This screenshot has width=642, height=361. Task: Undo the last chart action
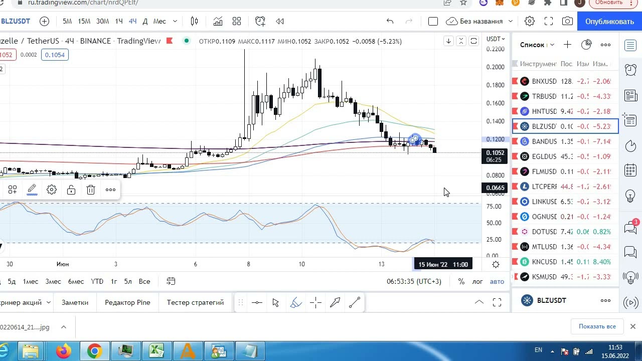[390, 21]
